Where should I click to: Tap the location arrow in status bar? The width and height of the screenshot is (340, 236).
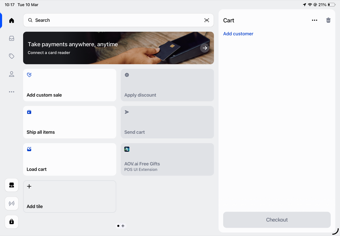coord(305,5)
